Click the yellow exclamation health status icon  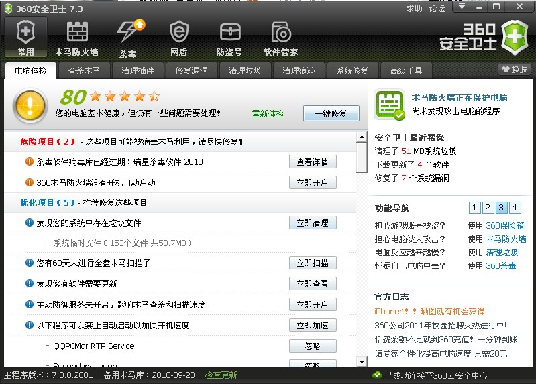click(x=30, y=106)
